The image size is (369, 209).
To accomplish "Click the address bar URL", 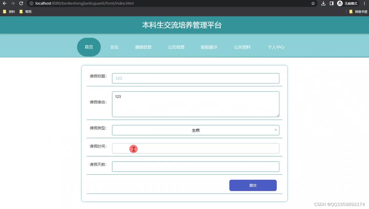I will (x=85, y=3).
